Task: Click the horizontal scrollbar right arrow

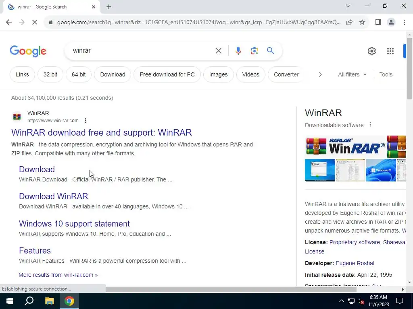Action: tap(403, 290)
